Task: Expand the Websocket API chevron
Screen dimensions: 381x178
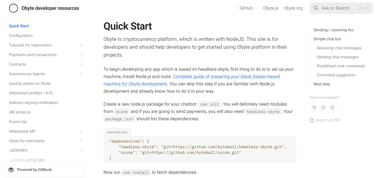Action: click(81, 132)
